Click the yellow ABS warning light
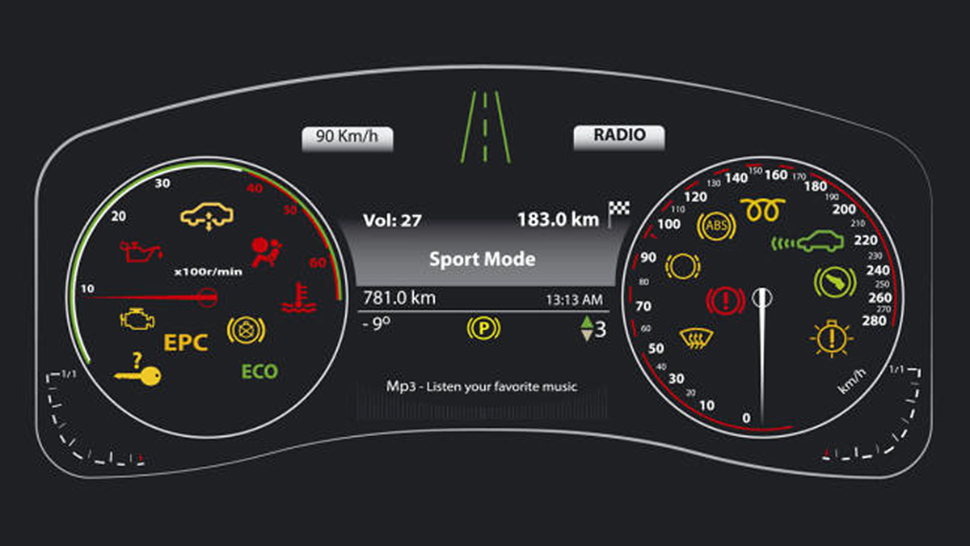 click(716, 226)
